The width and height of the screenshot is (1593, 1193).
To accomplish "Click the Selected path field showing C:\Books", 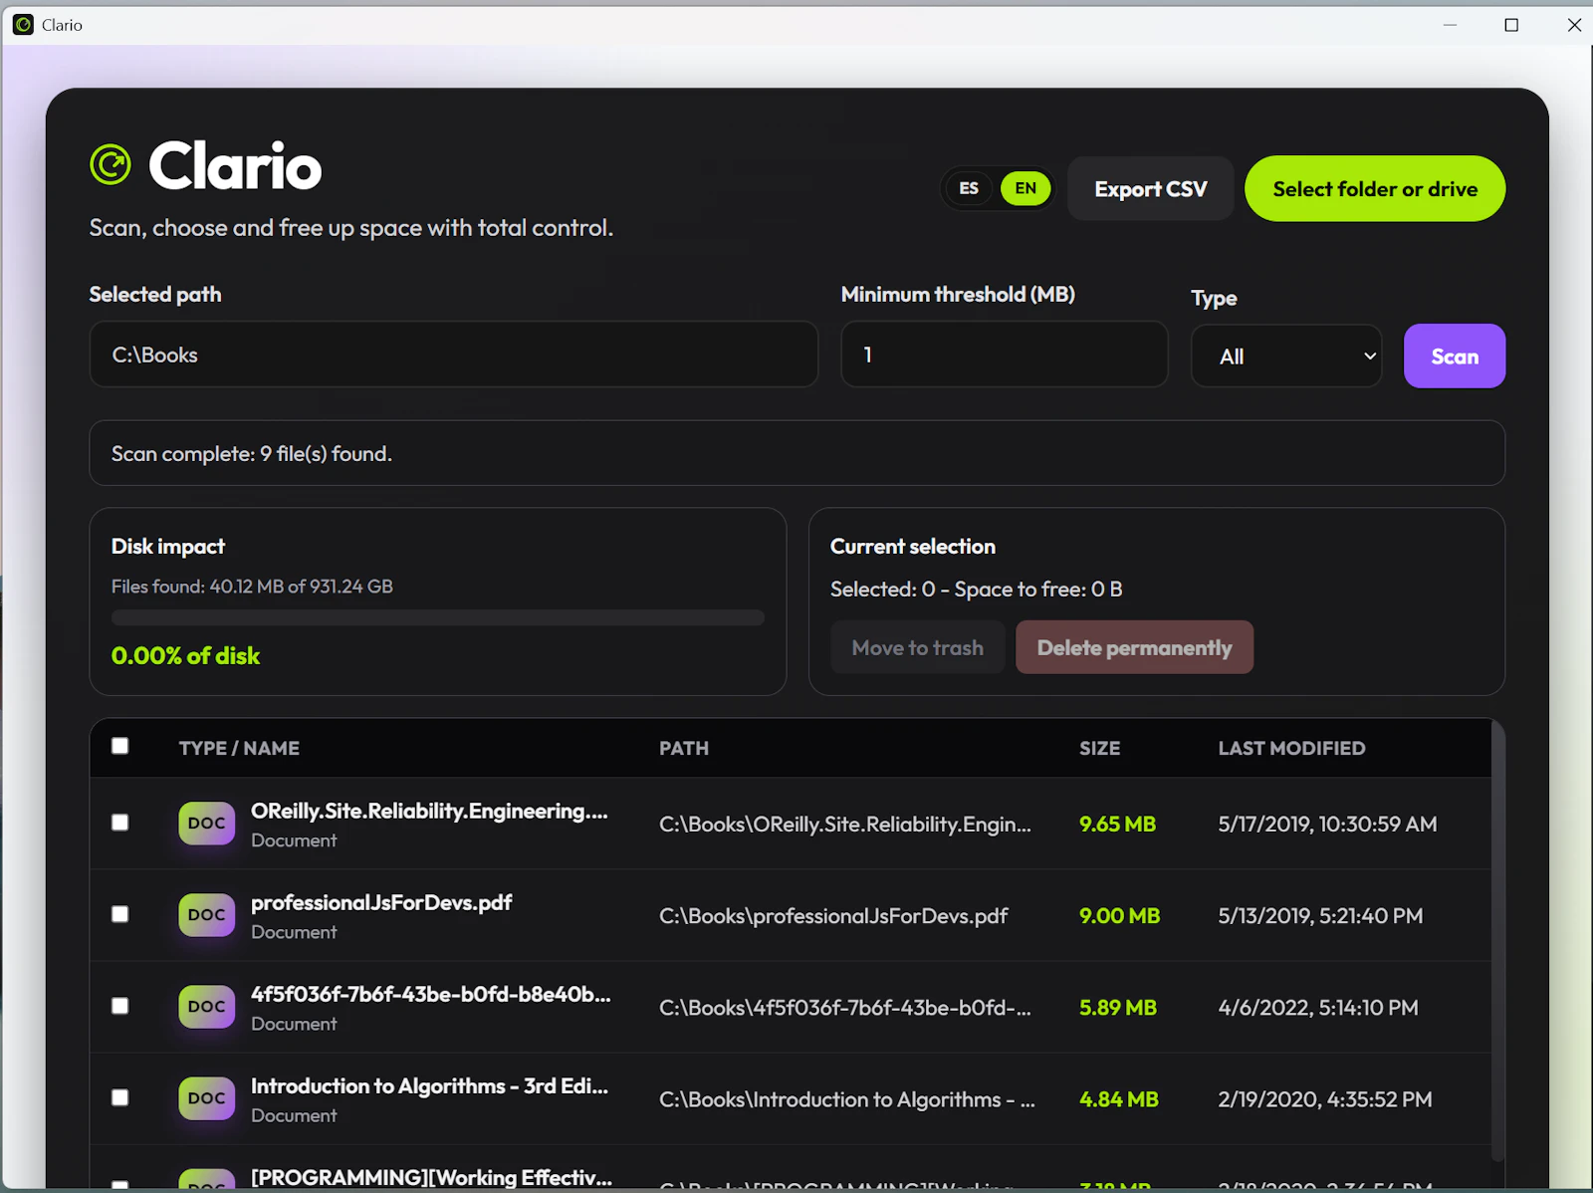I will coord(454,355).
